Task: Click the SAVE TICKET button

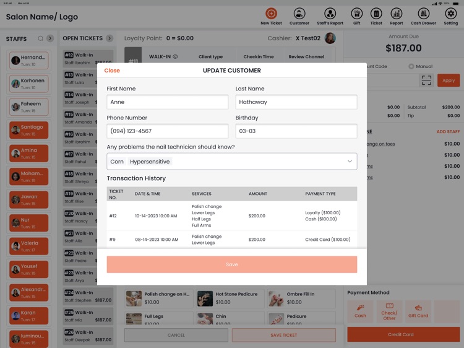Action: click(x=283, y=335)
